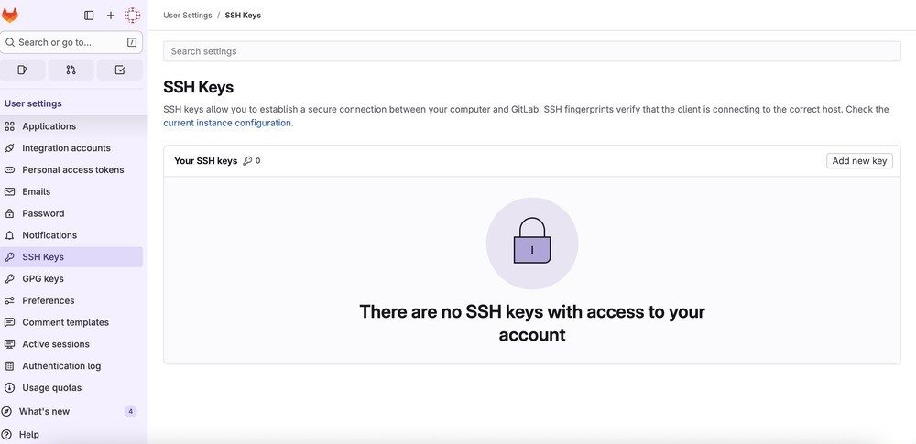Click the Add new key button
Image resolution: width=916 pixels, height=444 pixels.
click(x=859, y=160)
